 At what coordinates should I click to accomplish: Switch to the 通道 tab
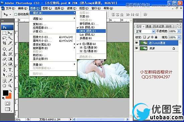149,26
